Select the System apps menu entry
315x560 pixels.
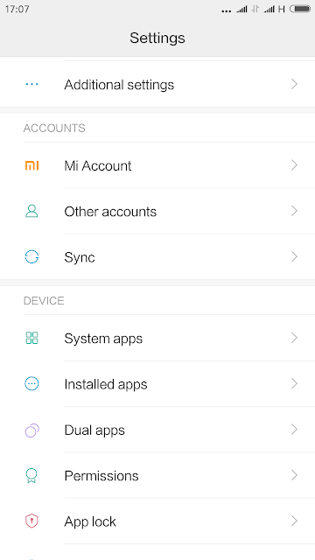[x=157, y=338]
